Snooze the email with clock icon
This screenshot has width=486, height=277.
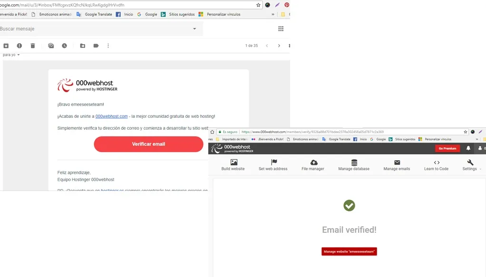coord(64,46)
